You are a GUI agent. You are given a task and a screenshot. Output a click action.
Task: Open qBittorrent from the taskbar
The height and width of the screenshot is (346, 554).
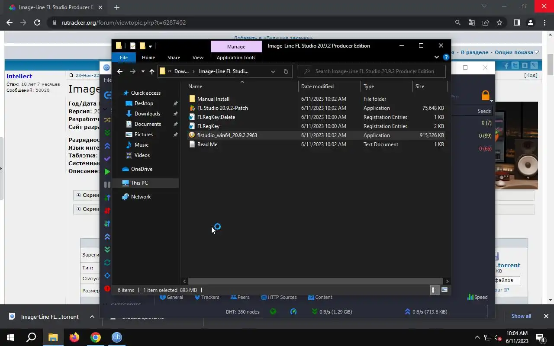[x=117, y=337]
